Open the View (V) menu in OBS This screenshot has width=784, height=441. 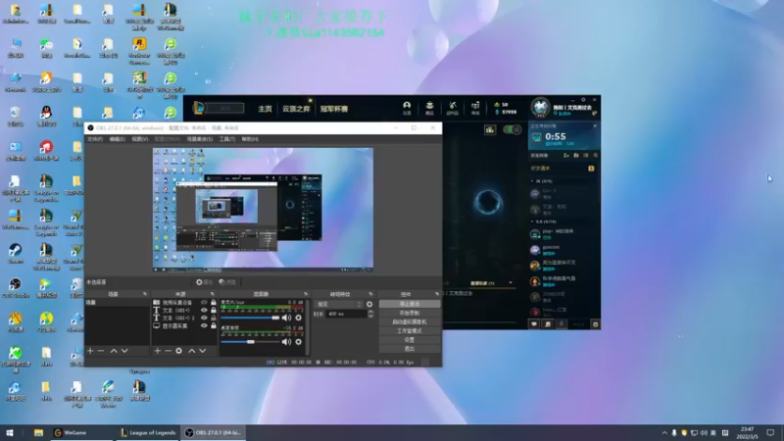(x=139, y=139)
